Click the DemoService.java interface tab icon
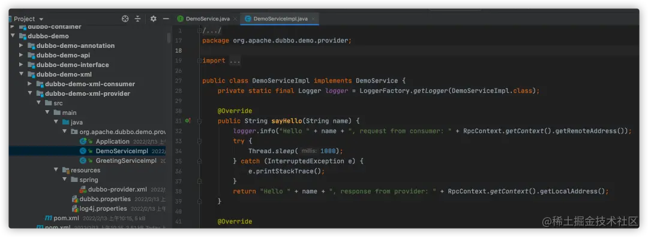Image resolution: width=648 pixels, height=237 pixels. (180, 19)
